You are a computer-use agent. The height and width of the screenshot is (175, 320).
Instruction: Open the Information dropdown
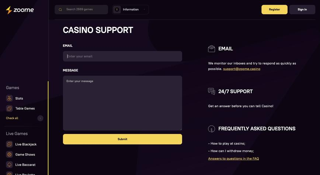click(131, 10)
